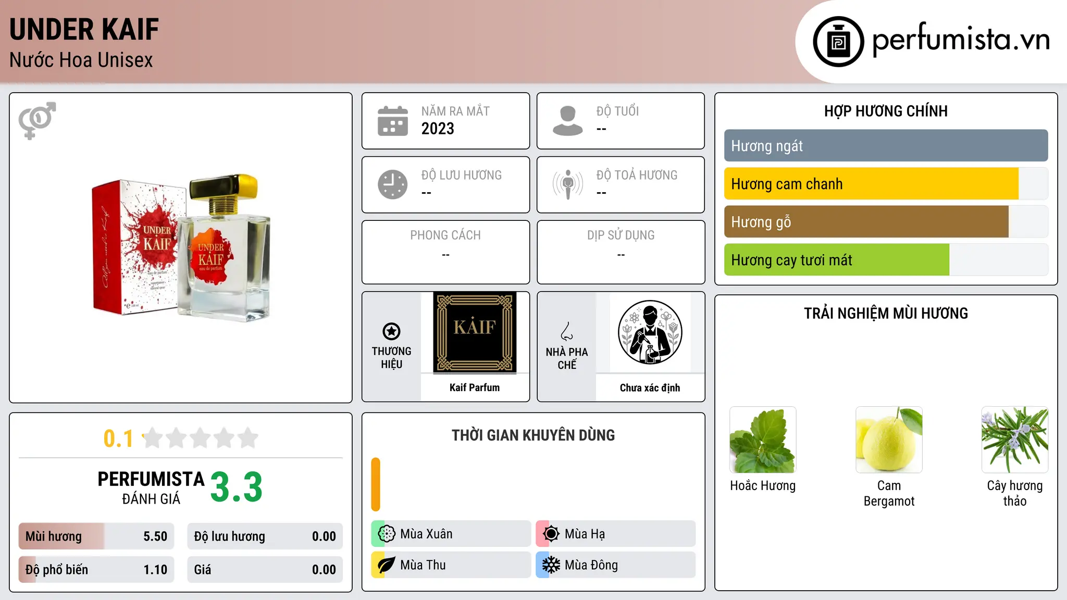Click the TRẢI NGHIỆM MÙI HƯƠNG heading
Image resolution: width=1067 pixels, height=600 pixels.
click(x=886, y=313)
